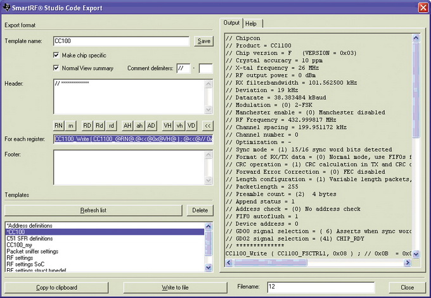Screen dimensions: 431x298
Task: Select C51 SFR definitions template
Action: pos(105,239)
